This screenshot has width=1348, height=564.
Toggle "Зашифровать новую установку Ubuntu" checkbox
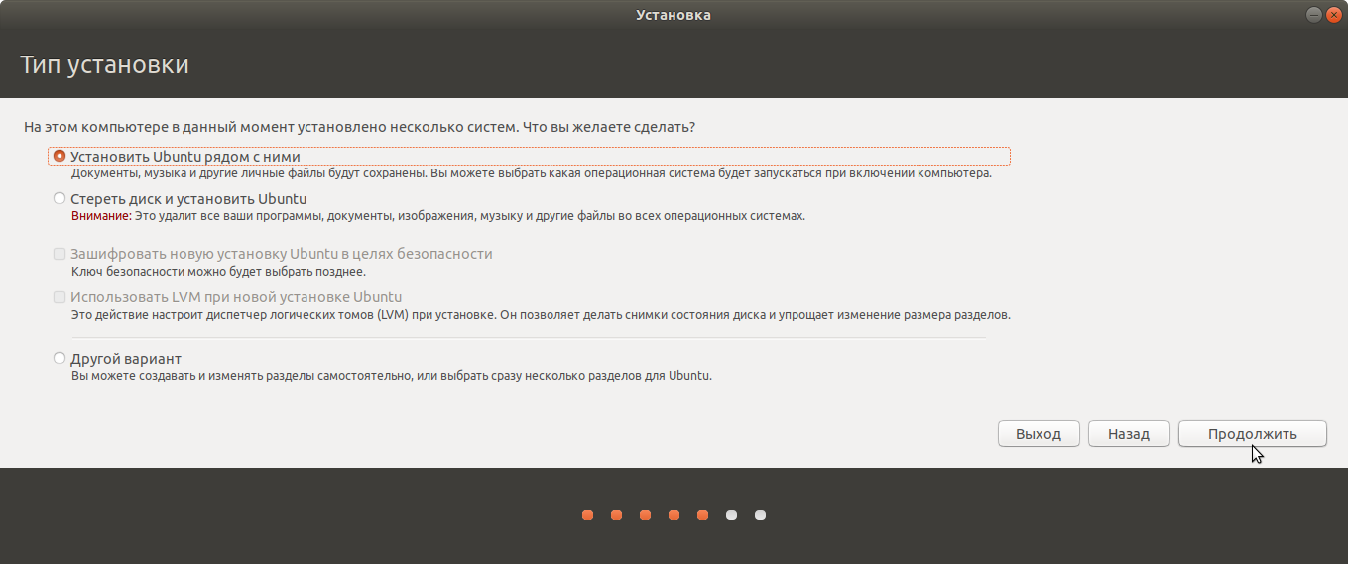click(60, 254)
